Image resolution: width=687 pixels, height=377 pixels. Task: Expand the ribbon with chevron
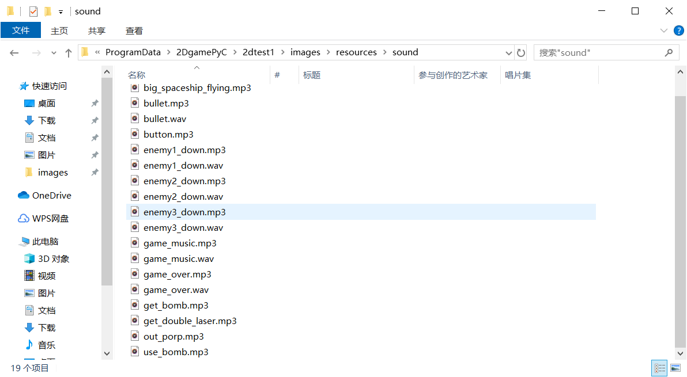click(664, 31)
